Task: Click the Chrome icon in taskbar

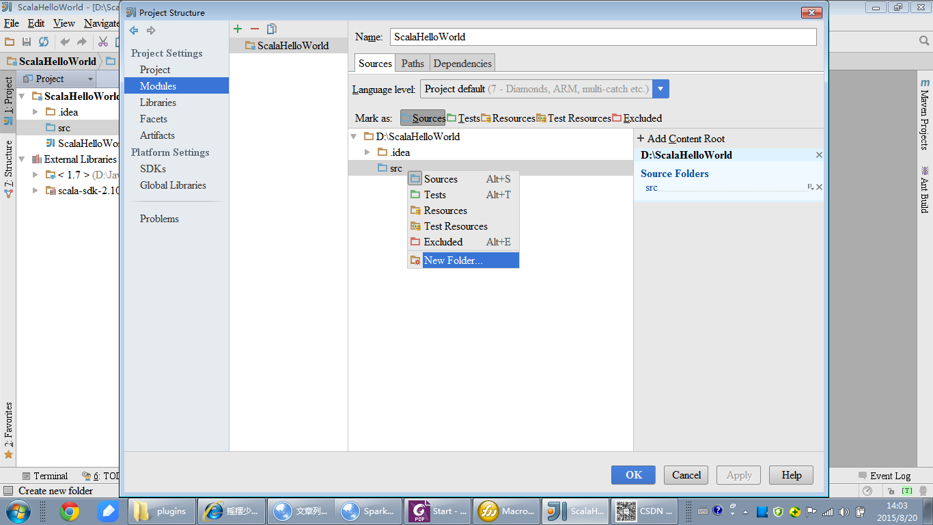Action: tap(69, 511)
